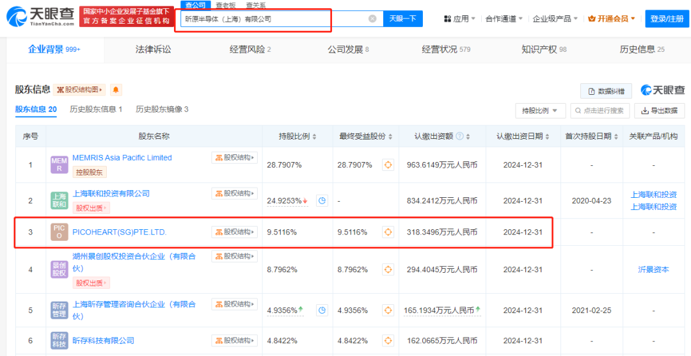
Task: Click the 昕存科技 avatar icon in row 6
Action: click(60, 340)
